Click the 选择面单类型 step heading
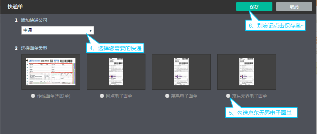 tap(34, 48)
